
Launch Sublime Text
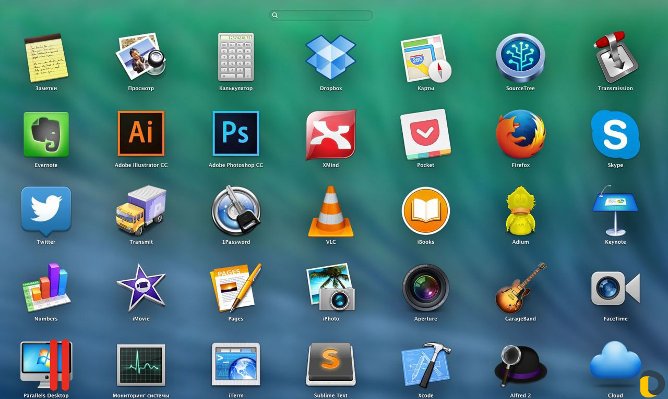pyautogui.click(x=331, y=365)
